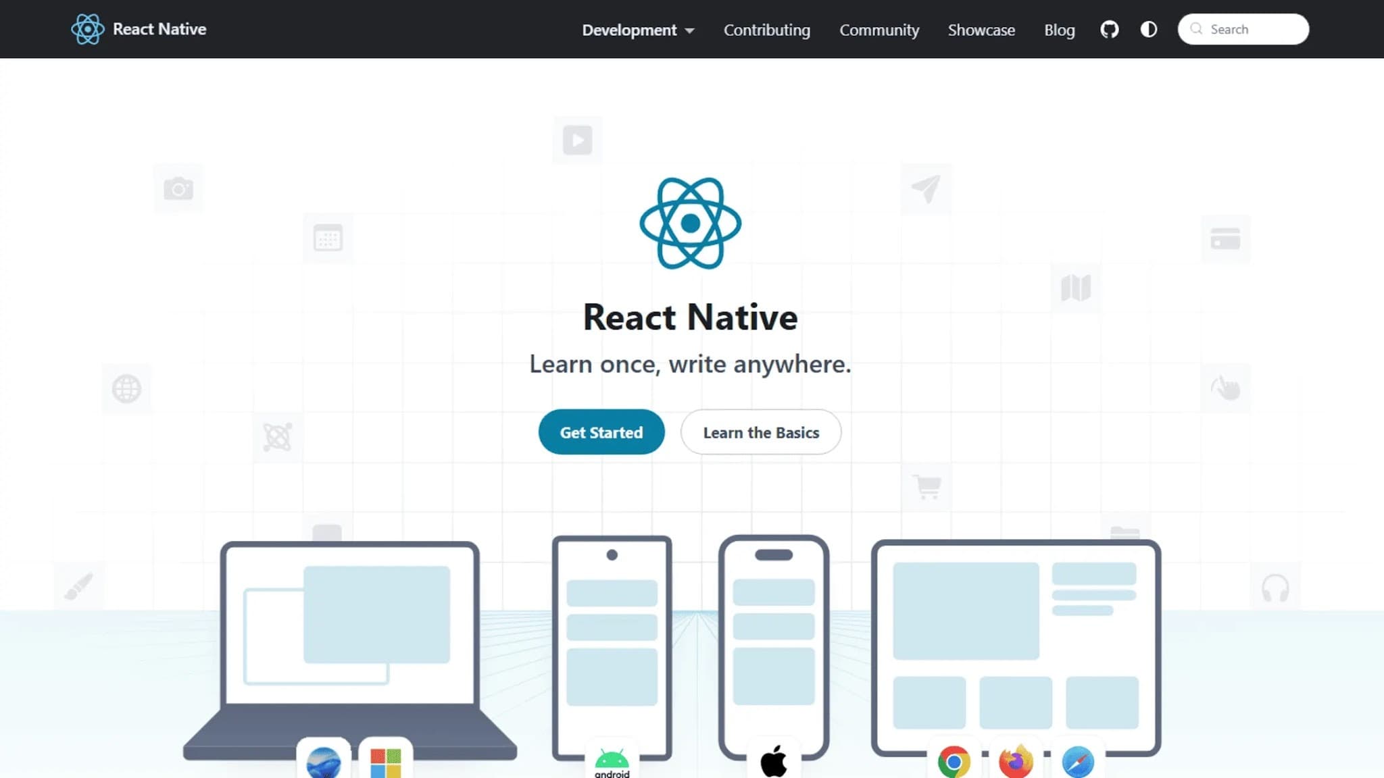Click the Get Started button
The image size is (1384, 778).
tap(601, 432)
